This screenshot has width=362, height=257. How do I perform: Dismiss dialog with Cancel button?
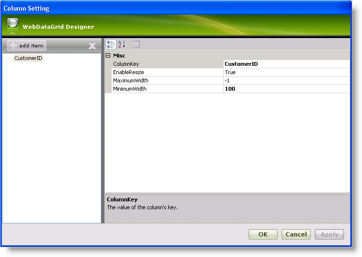pyautogui.click(x=296, y=234)
